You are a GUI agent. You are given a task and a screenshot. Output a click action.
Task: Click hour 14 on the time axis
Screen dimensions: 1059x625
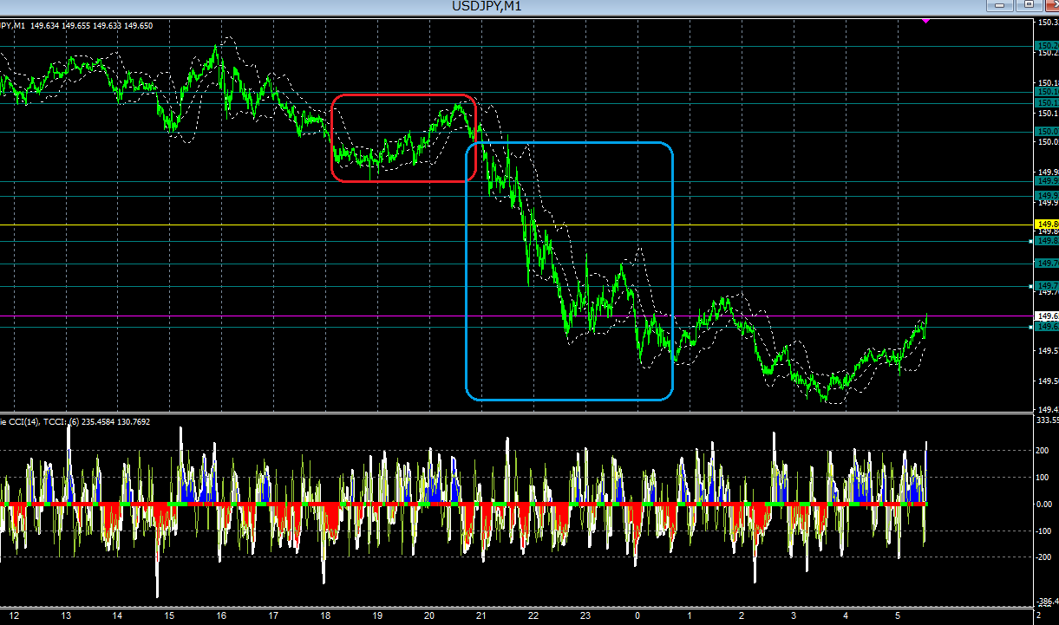[118, 616]
